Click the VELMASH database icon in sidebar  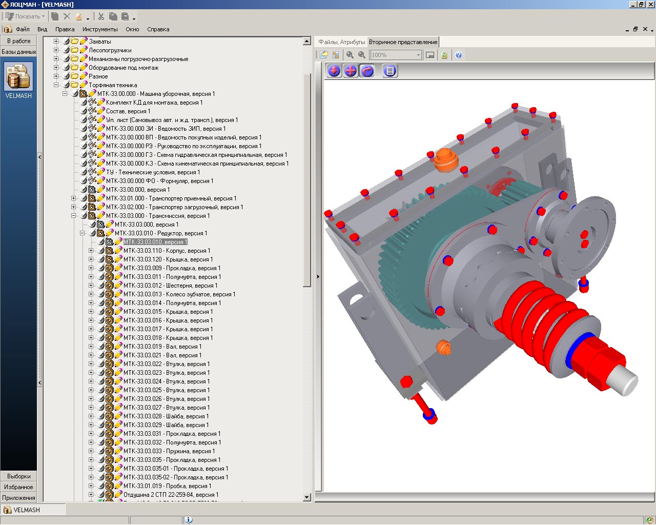18,77
